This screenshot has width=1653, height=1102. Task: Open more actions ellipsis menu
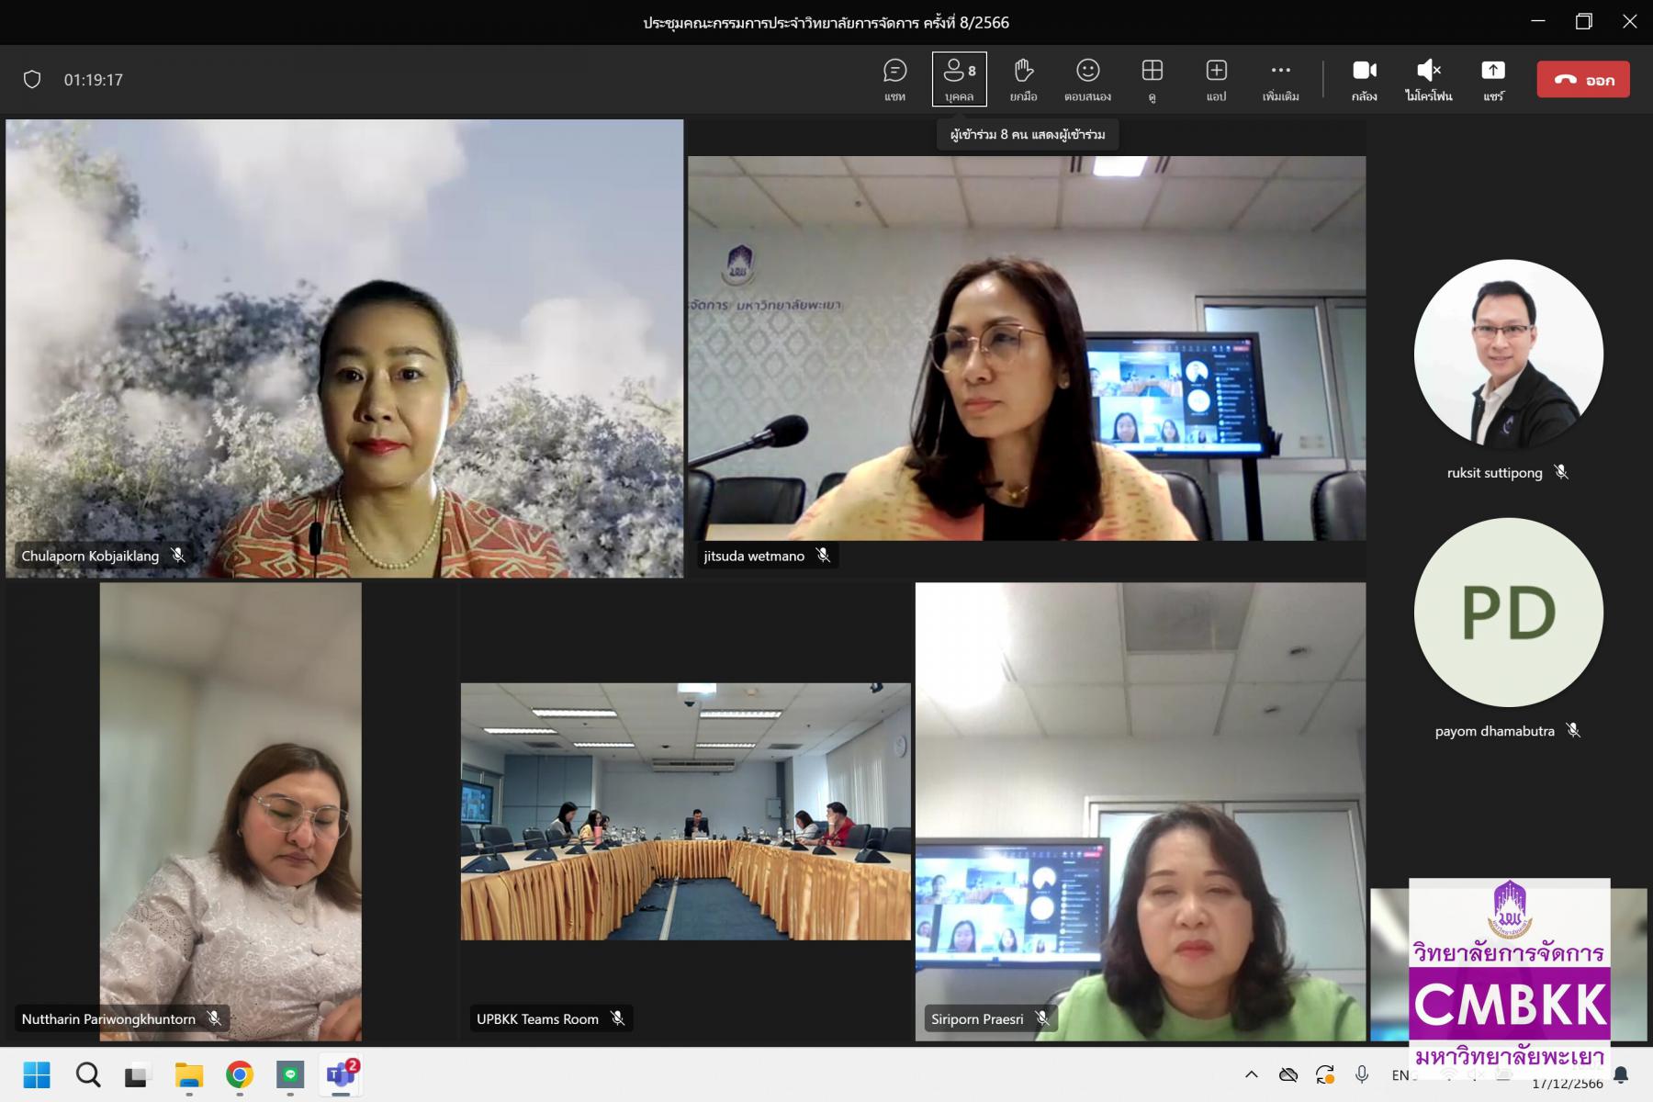[1280, 80]
